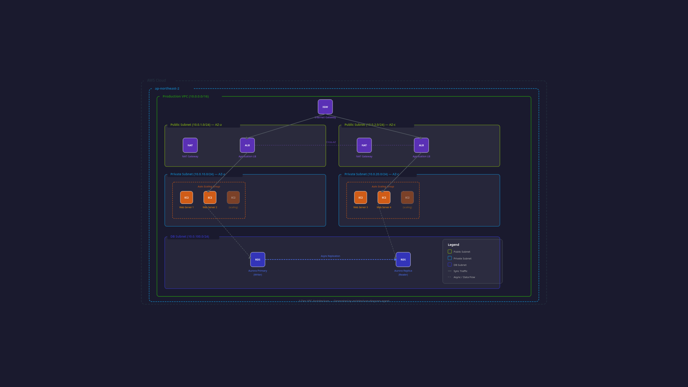Click the Cross-AZ connection label
688x387 pixels.
pos(330,142)
